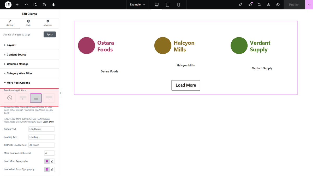
Task: Collapse the side panel arrow handle
Action: click(x=60, y=93)
